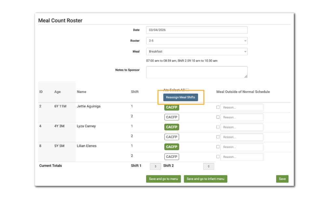Image resolution: width=333 pixels, height=203 pixels.
Task: Click the Date field showing 03/04/2026
Action: coord(196,30)
